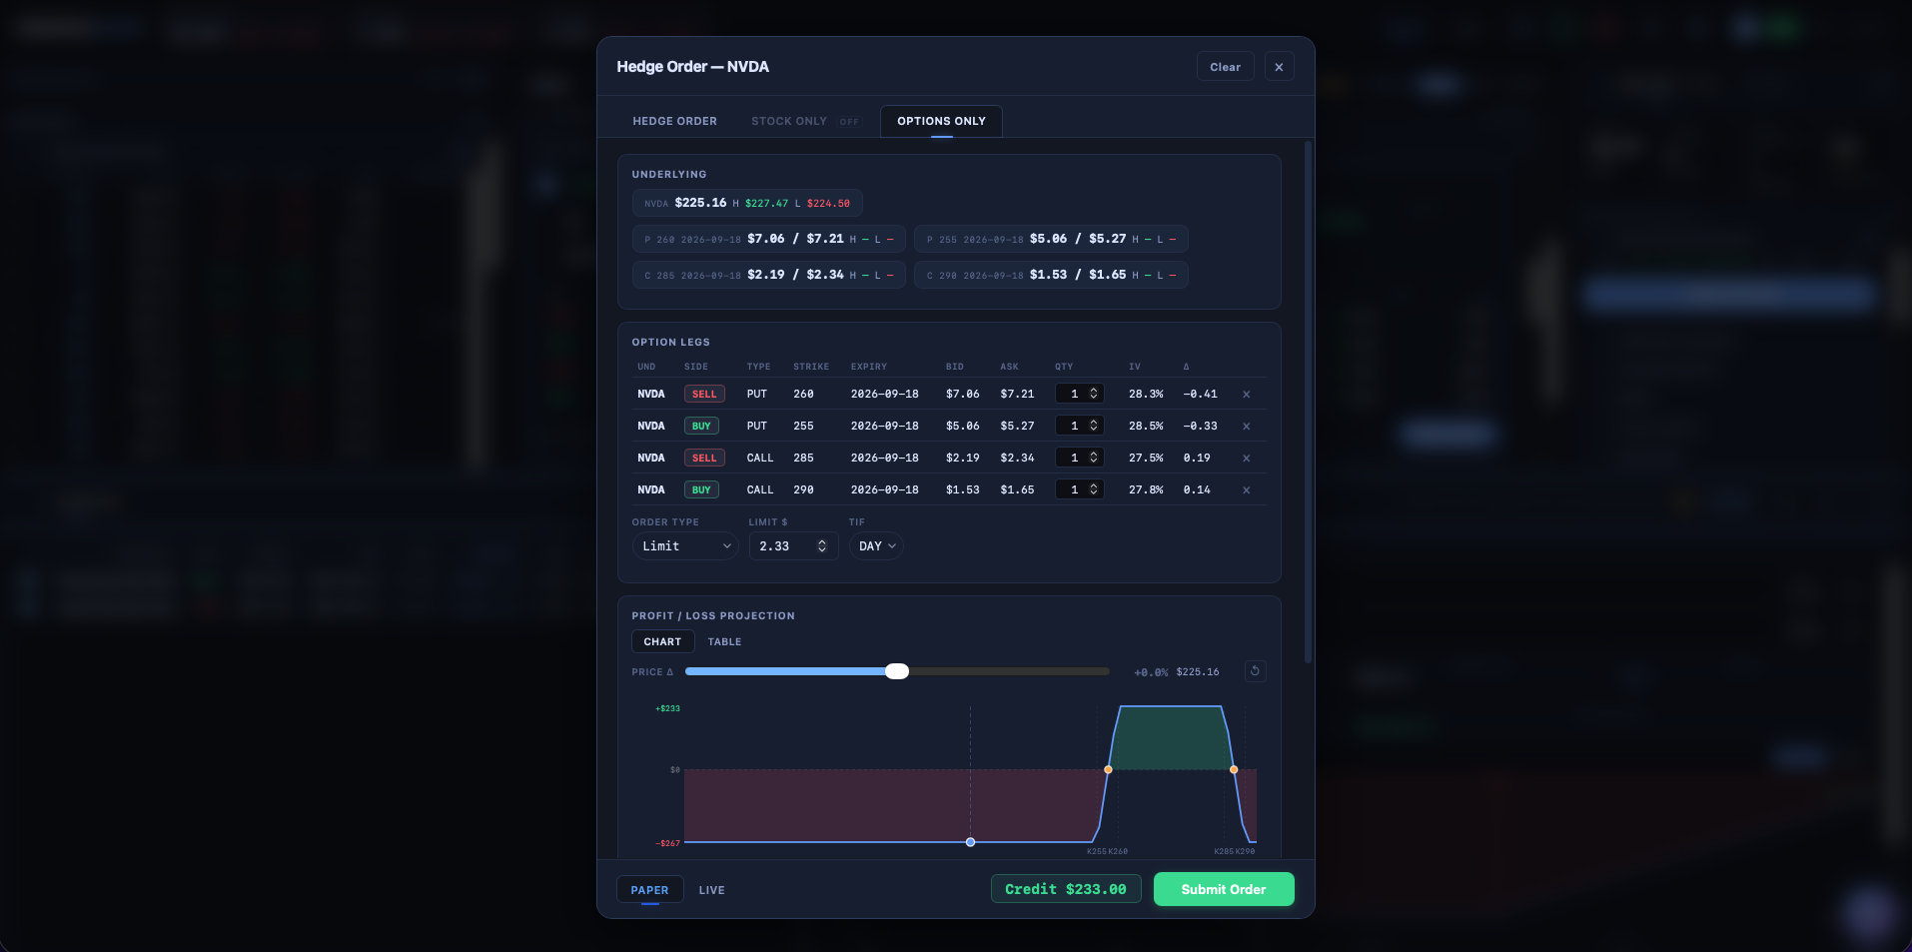Adjust quantity stepper for CALL 290 leg
Viewport: 1912px width, 952px height.
pyautogui.click(x=1094, y=490)
